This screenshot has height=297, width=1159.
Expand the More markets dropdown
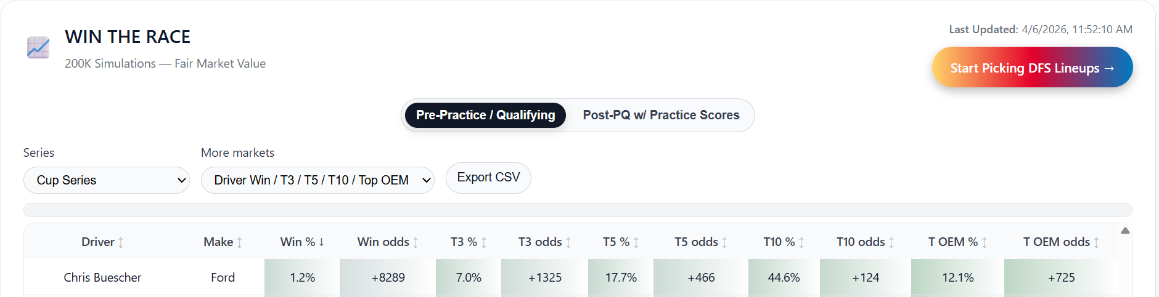pos(317,180)
